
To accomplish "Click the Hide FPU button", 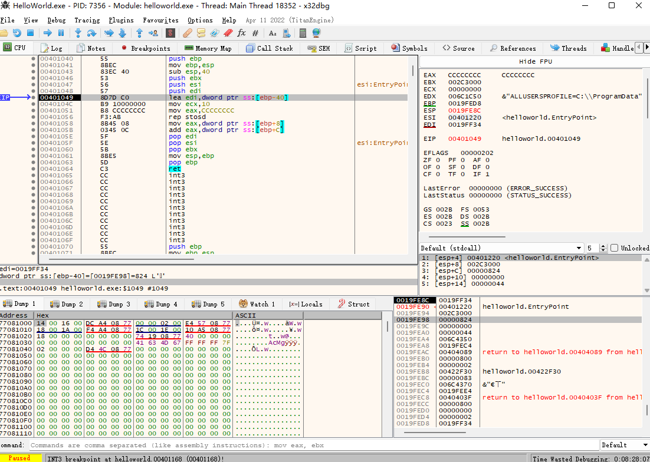I will click(x=535, y=61).
